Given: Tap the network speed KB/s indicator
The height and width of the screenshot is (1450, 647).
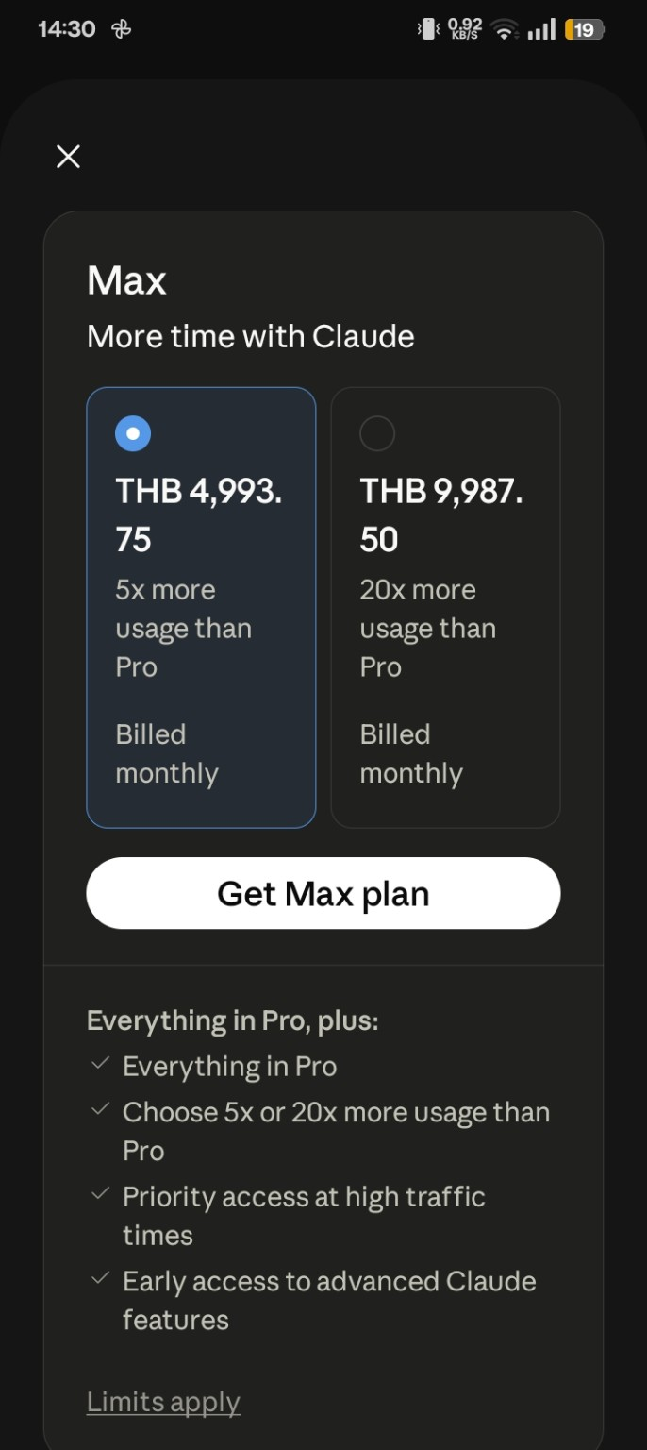Looking at the screenshot, I should pyautogui.click(x=464, y=29).
